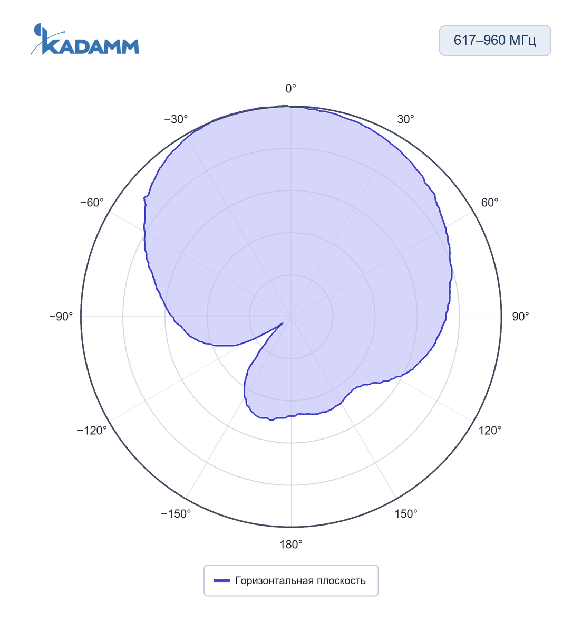Click the −30° angle label
Viewport: 582px width, 639px height.
coord(176,119)
